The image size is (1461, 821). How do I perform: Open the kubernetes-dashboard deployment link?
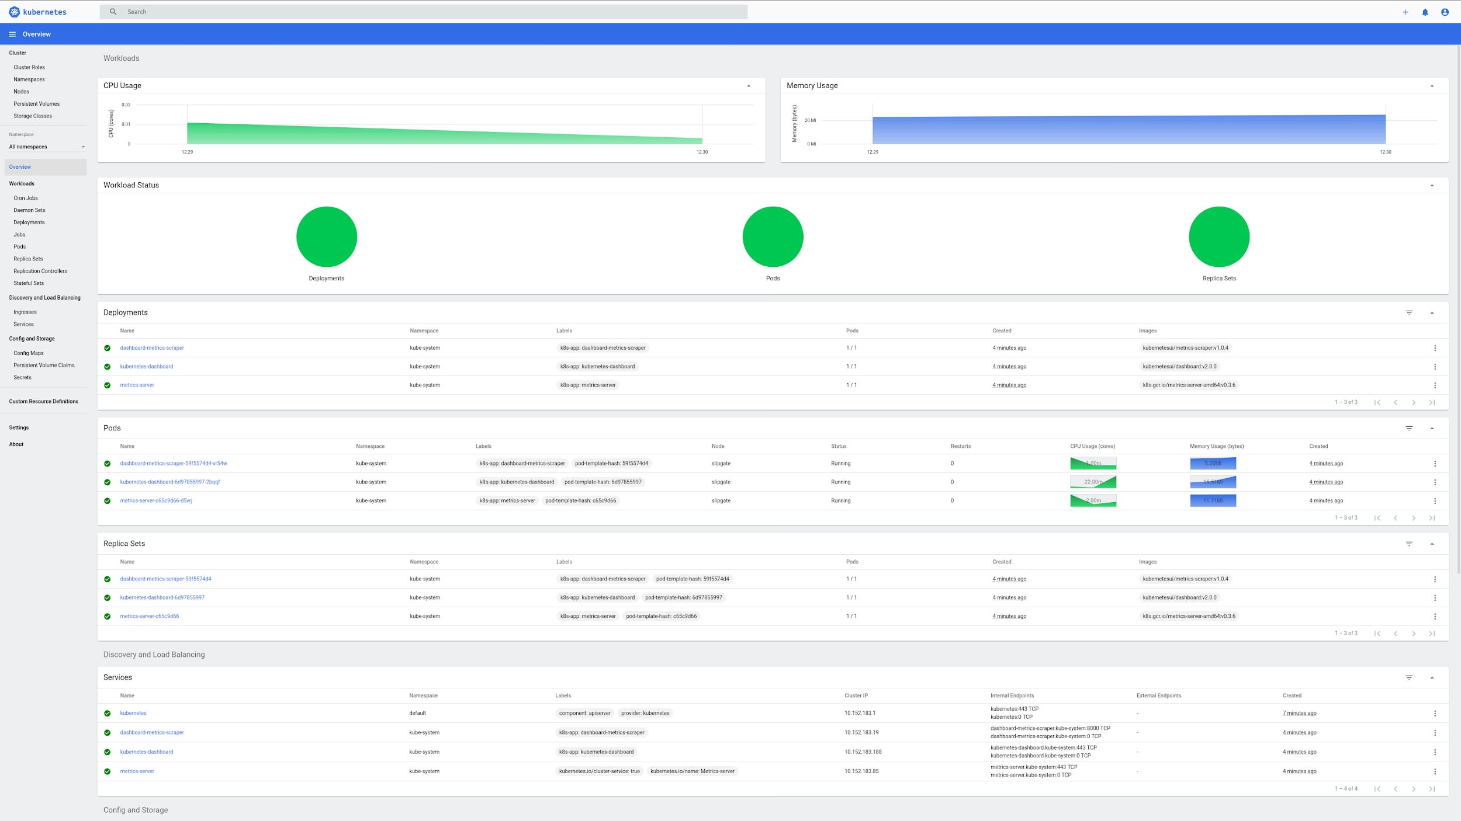[147, 367]
